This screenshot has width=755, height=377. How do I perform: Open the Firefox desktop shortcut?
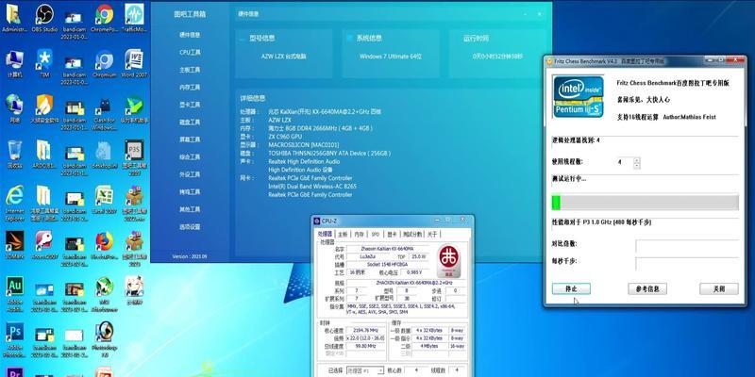point(104,244)
